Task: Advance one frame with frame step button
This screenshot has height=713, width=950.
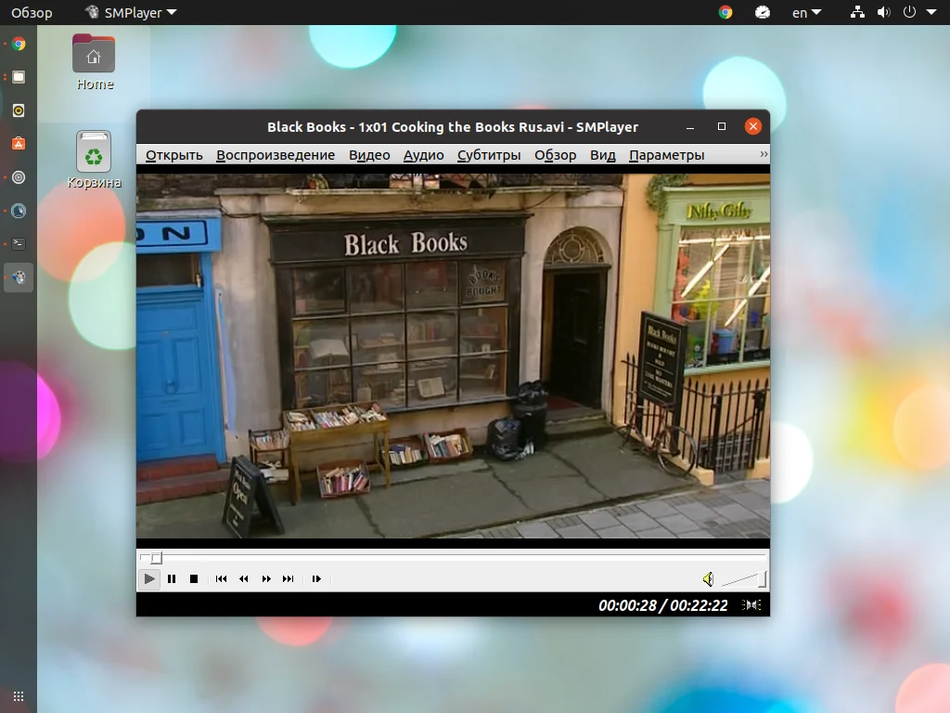Action: (x=316, y=579)
